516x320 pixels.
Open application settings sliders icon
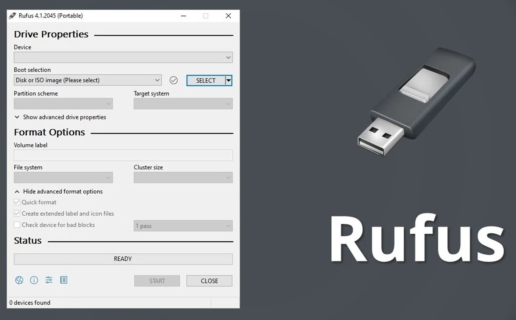tap(49, 280)
